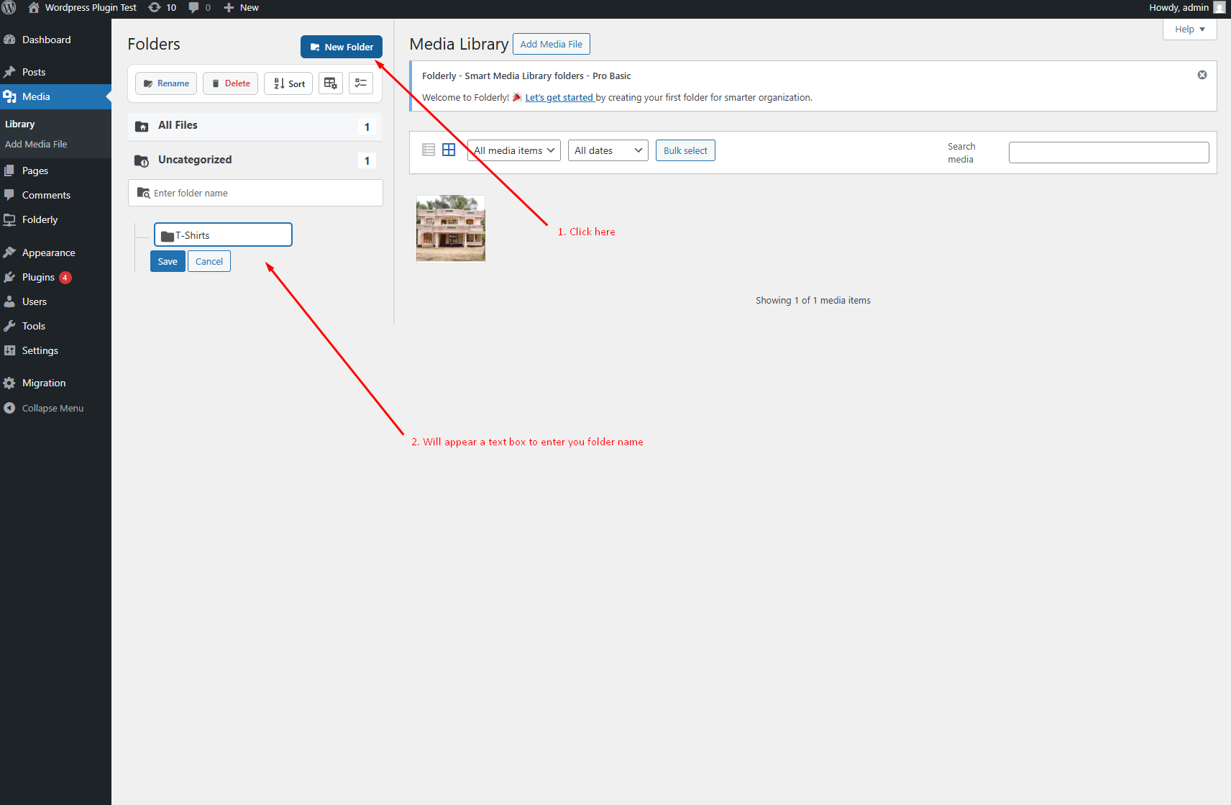The width and height of the screenshot is (1231, 805).
Task: Click the Bulk select button
Action: (x=685, y=150)
